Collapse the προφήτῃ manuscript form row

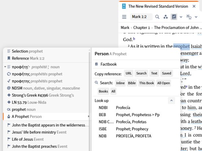click(x=5, y=67)
